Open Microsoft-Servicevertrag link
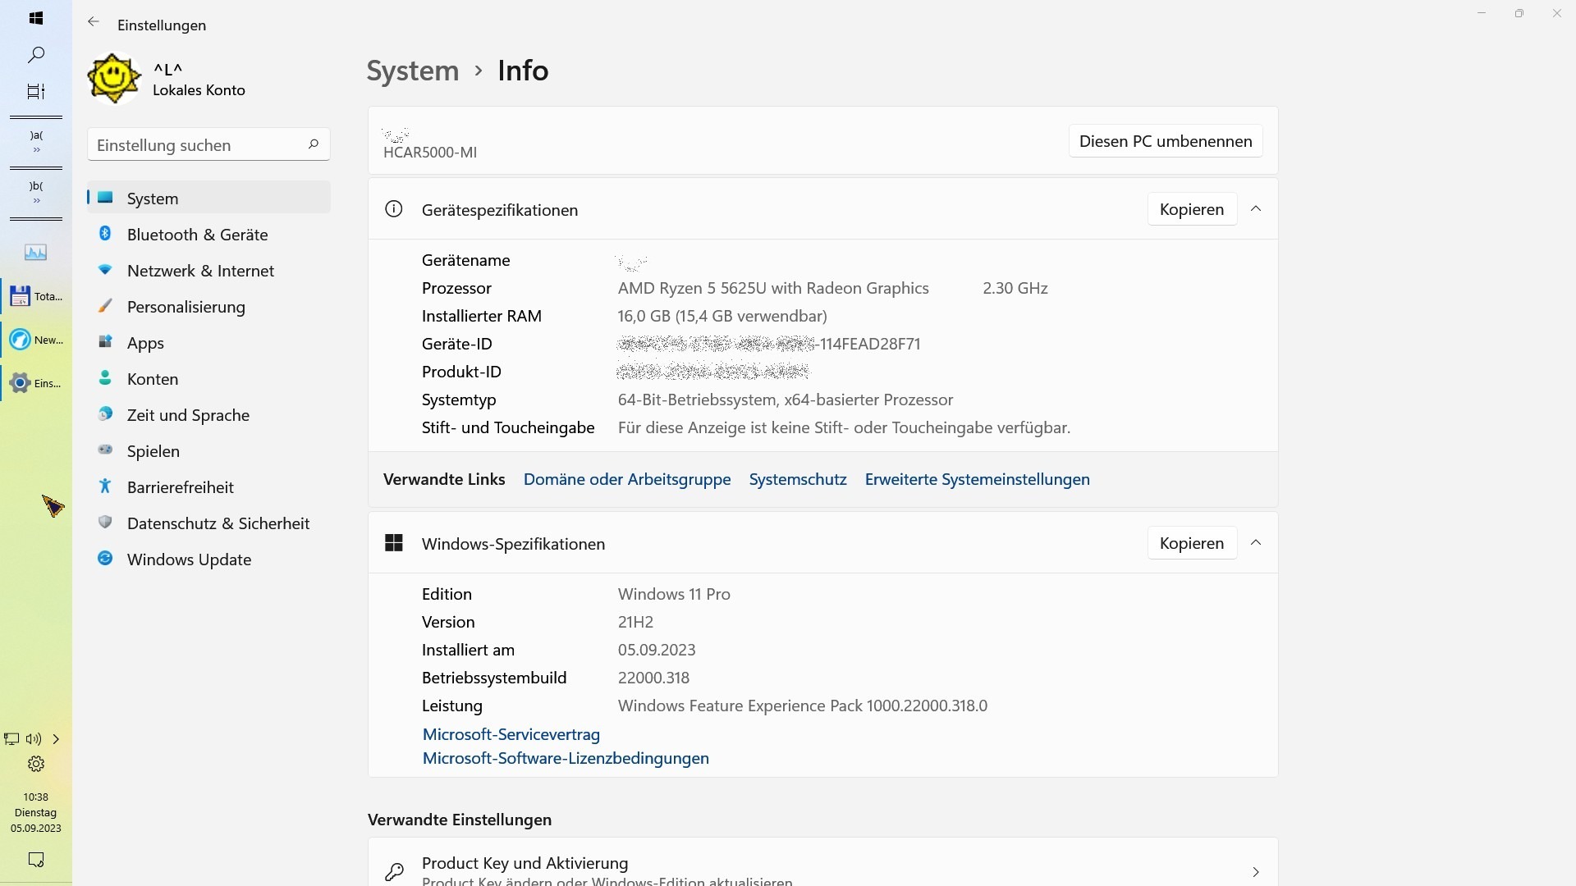The width and height of the screenshot is (1576, 886). click(x=511, y=734)
